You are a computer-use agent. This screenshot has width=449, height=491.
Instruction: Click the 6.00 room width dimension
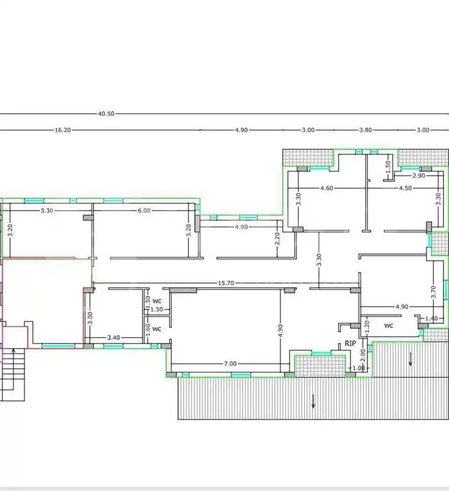tap(144, 211)
